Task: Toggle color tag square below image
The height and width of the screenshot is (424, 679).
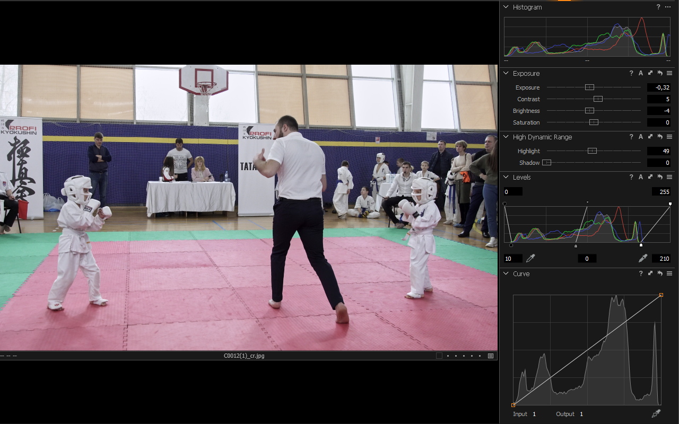Action: coord(439,356)
